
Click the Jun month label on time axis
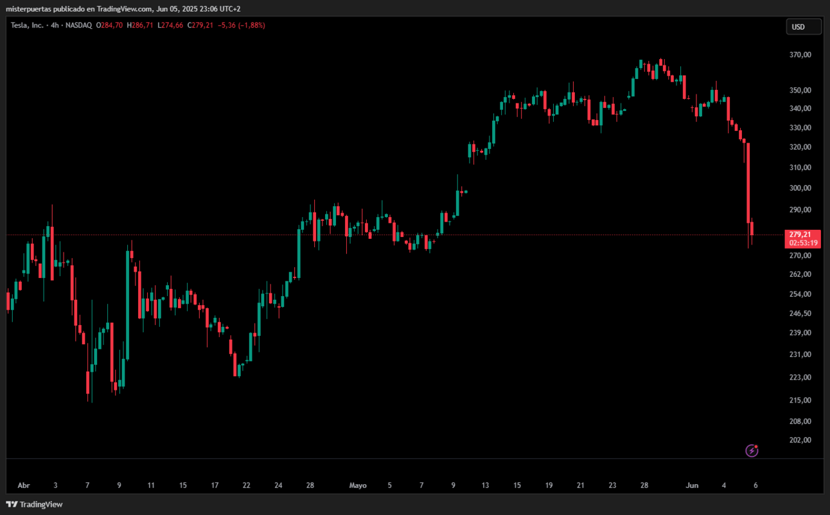(692, 485)
